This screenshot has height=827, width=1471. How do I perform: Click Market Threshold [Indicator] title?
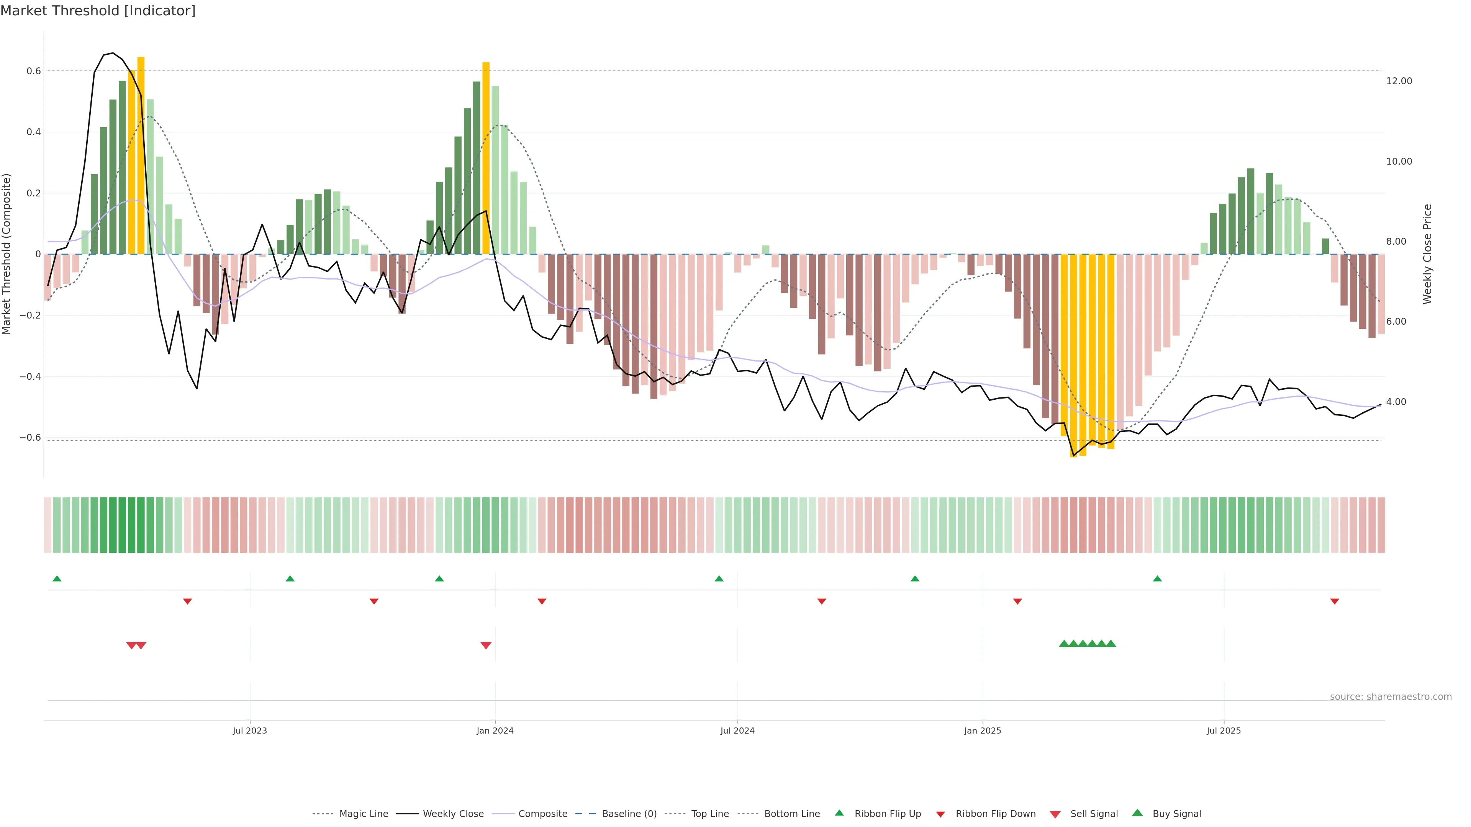98,11
